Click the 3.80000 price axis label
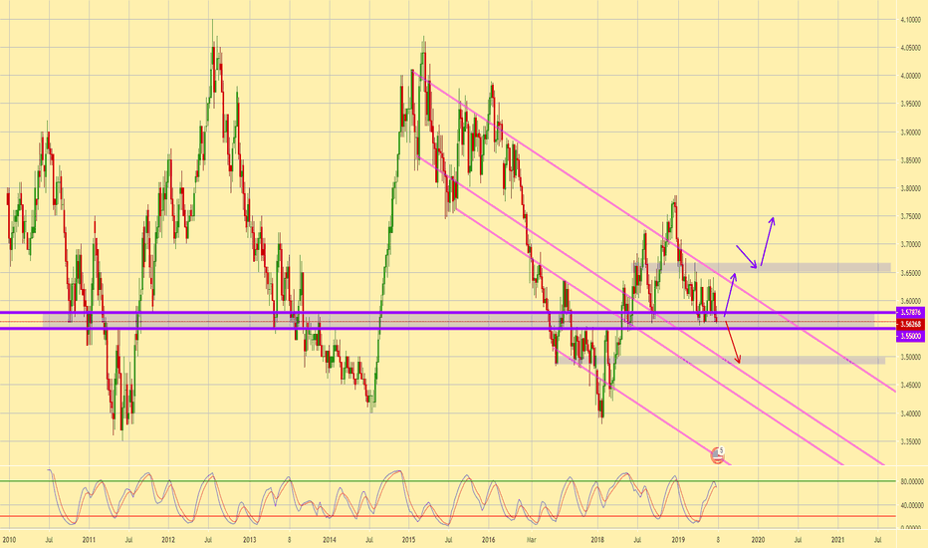 coord(910,188)
